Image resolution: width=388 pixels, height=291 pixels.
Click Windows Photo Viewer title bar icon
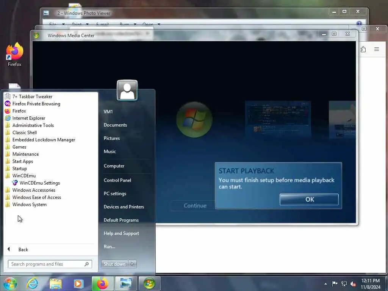click(x=46, y=13)
